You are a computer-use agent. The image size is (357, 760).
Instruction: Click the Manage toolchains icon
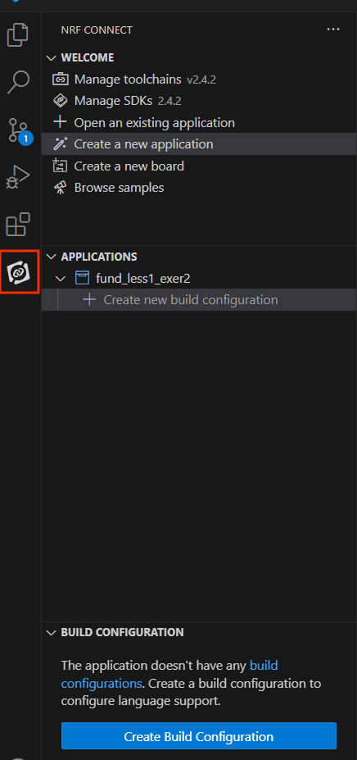point(60,79)
